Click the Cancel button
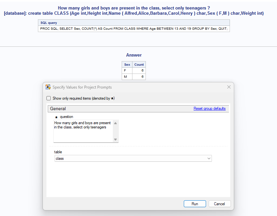 (x=219, y=204)
